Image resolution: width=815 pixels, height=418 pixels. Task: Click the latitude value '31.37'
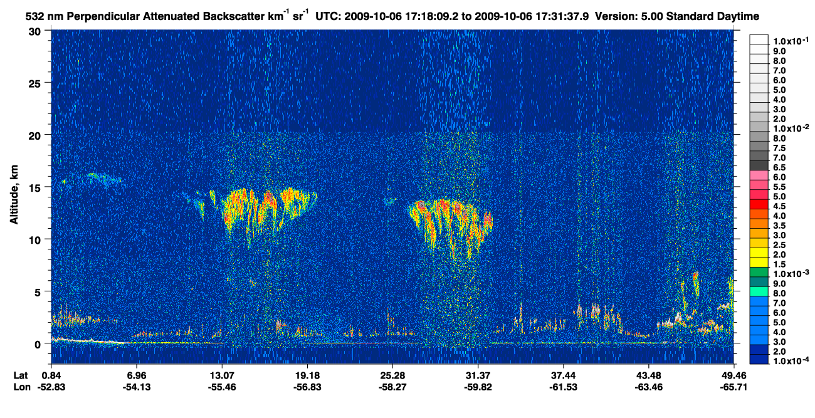[x=478, y=375]
